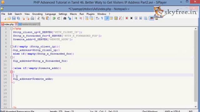200x112 pixels.
Task: Toggle the highlighted indent guide icon
Action: click(107, 18)
